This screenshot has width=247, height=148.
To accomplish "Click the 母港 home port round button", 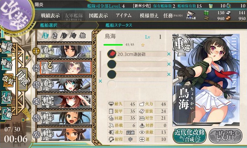I will point(23,79).
